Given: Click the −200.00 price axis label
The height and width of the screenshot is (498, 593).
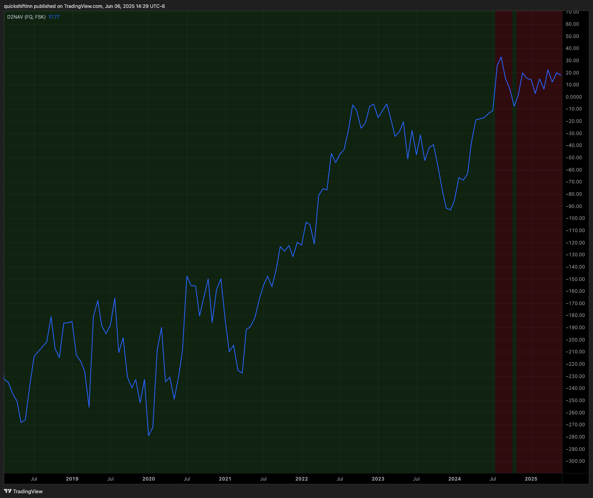Looking at the screenshot, I should tap(575, 340).
